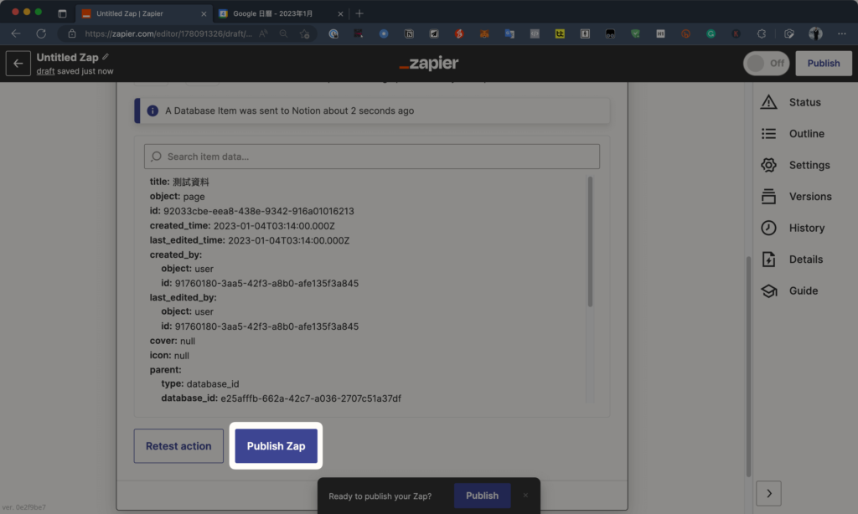Close the Google Calendar browser tab

340,13
